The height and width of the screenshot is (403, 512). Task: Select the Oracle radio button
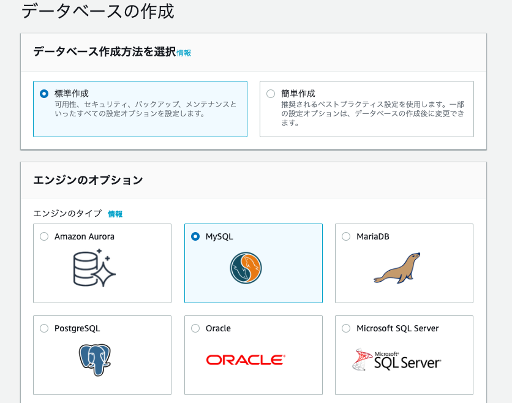[x=194, y=328]
